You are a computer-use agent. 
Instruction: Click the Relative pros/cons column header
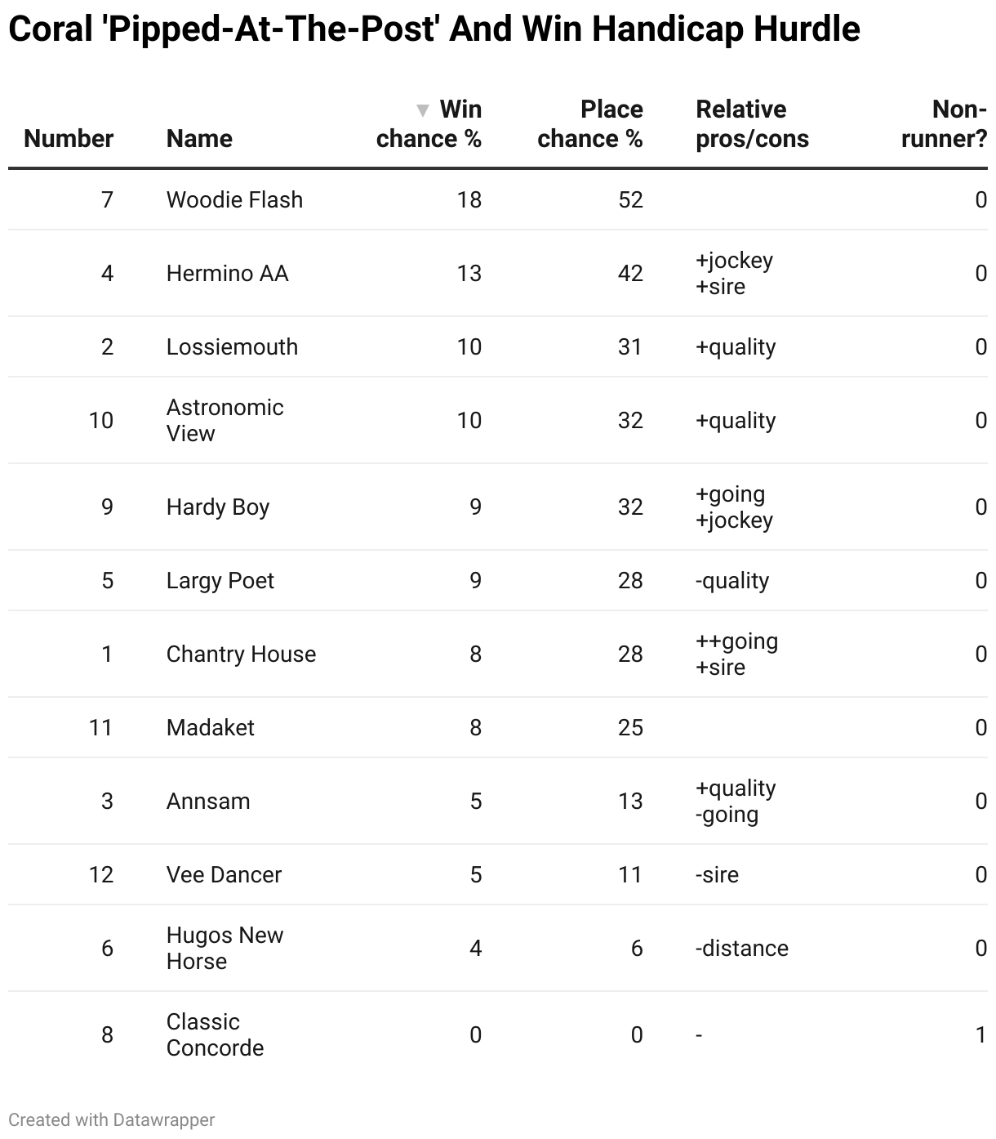[752, 124]
